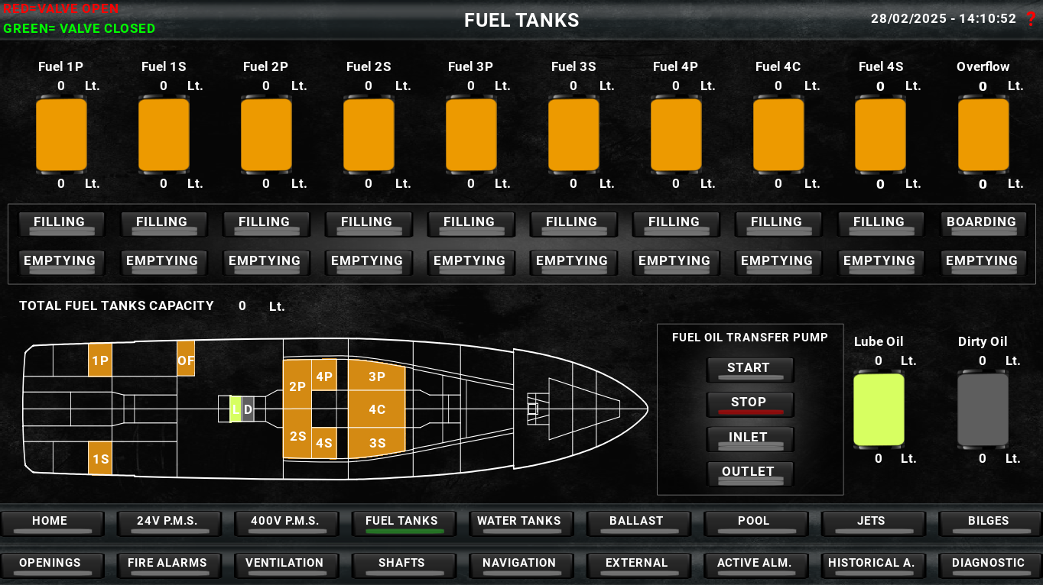Select OF overflow tank on ship diagram
Image resolution: width=1043 pixels, height=585 pixels.
tap(186, 359)
